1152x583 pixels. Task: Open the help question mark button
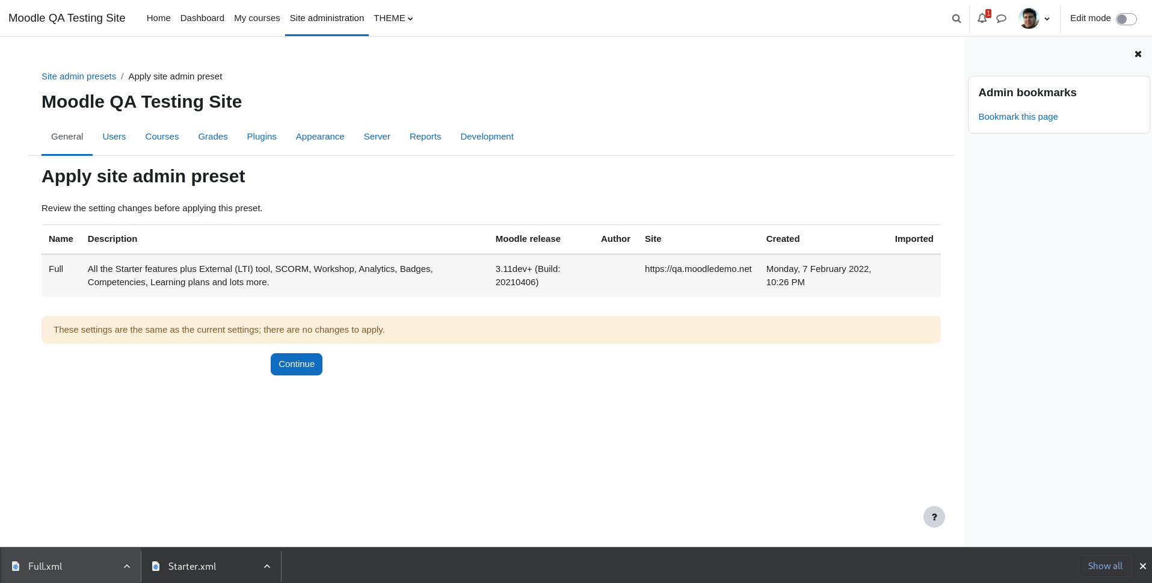click(x=934, y=517)
